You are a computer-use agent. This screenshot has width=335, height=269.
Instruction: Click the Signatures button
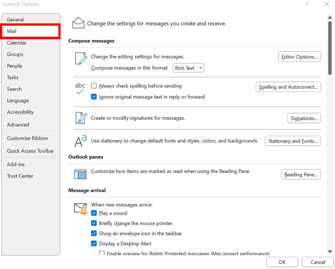[x=304, y=118]
